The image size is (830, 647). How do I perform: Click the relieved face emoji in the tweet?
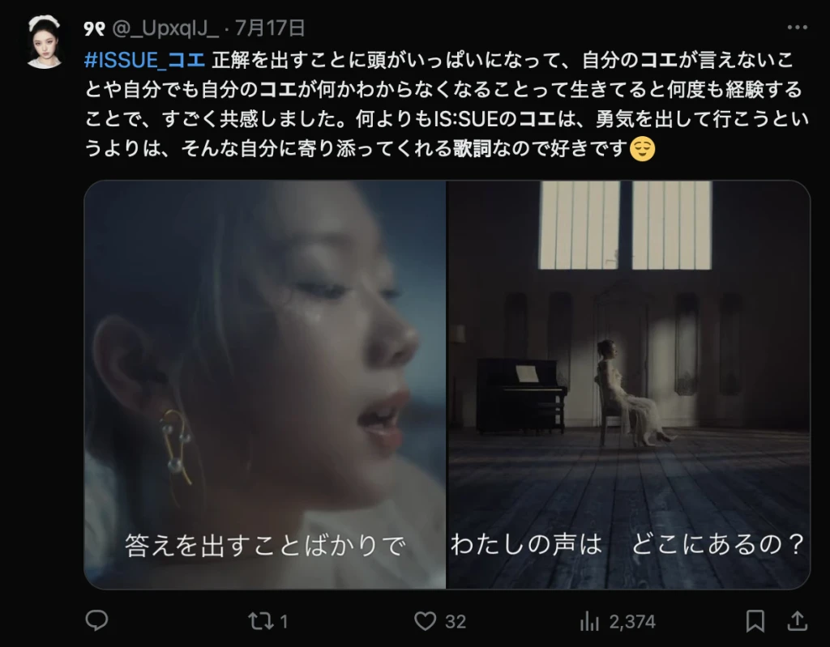point(643,149)
